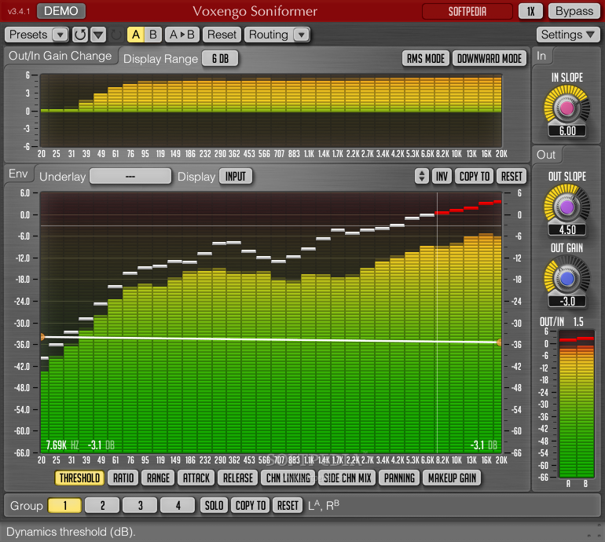Viewport: 605px width, 542px height.
Task: Switch to state B
Action: [x=153, y=35]
